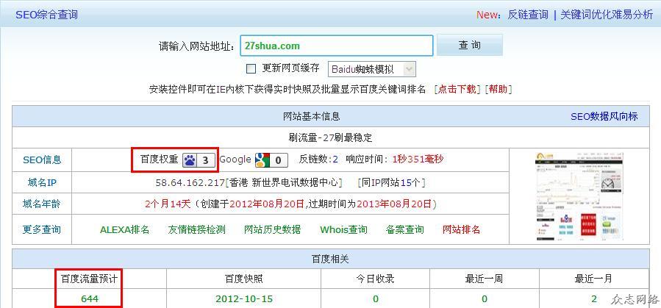Open the ALEXA排名 link
Viewport: 661px width, 308px height.
(125, 229)
